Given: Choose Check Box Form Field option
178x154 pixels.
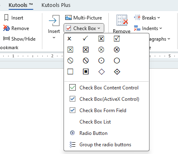Looking at the screenshot, I should (x=106, y=111).
